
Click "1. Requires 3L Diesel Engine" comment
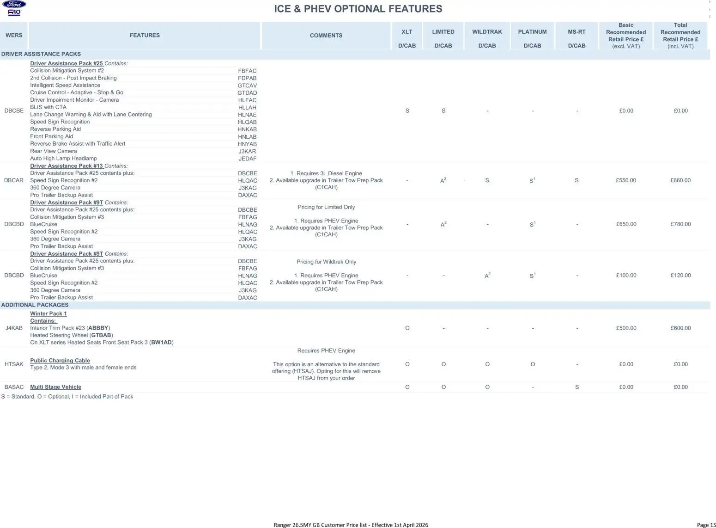coord(326,174)
